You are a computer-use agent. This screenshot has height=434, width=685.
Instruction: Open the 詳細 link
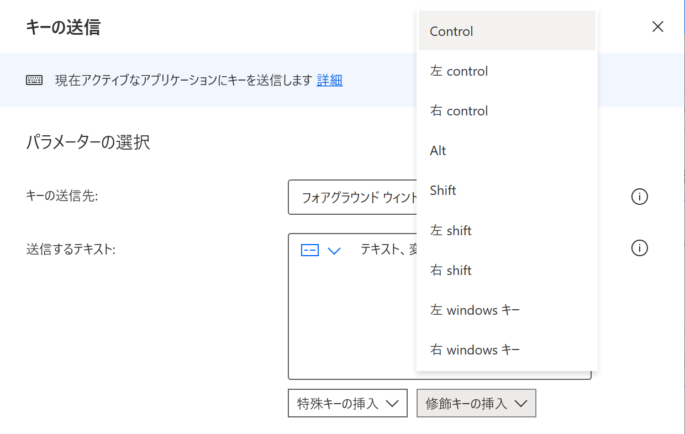[x=330, y=81]
